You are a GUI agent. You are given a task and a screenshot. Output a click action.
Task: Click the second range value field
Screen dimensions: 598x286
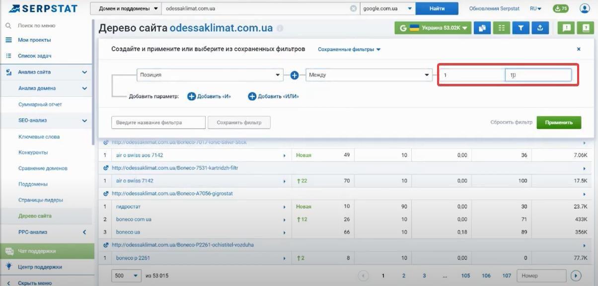(538, 75)
